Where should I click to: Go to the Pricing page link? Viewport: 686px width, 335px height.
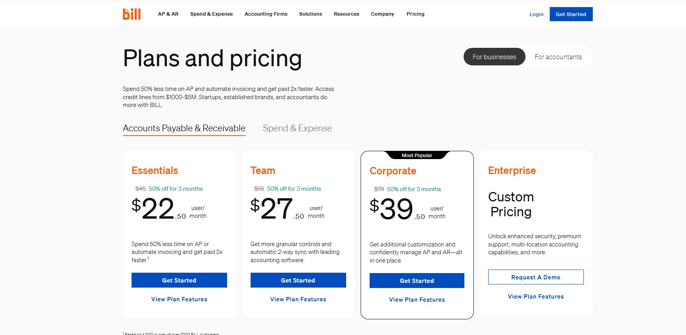tap(415, 14)
